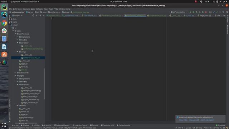Open Search Everywhere magnifier icon
The image size is (229, 129).
(x=227, y=12)
